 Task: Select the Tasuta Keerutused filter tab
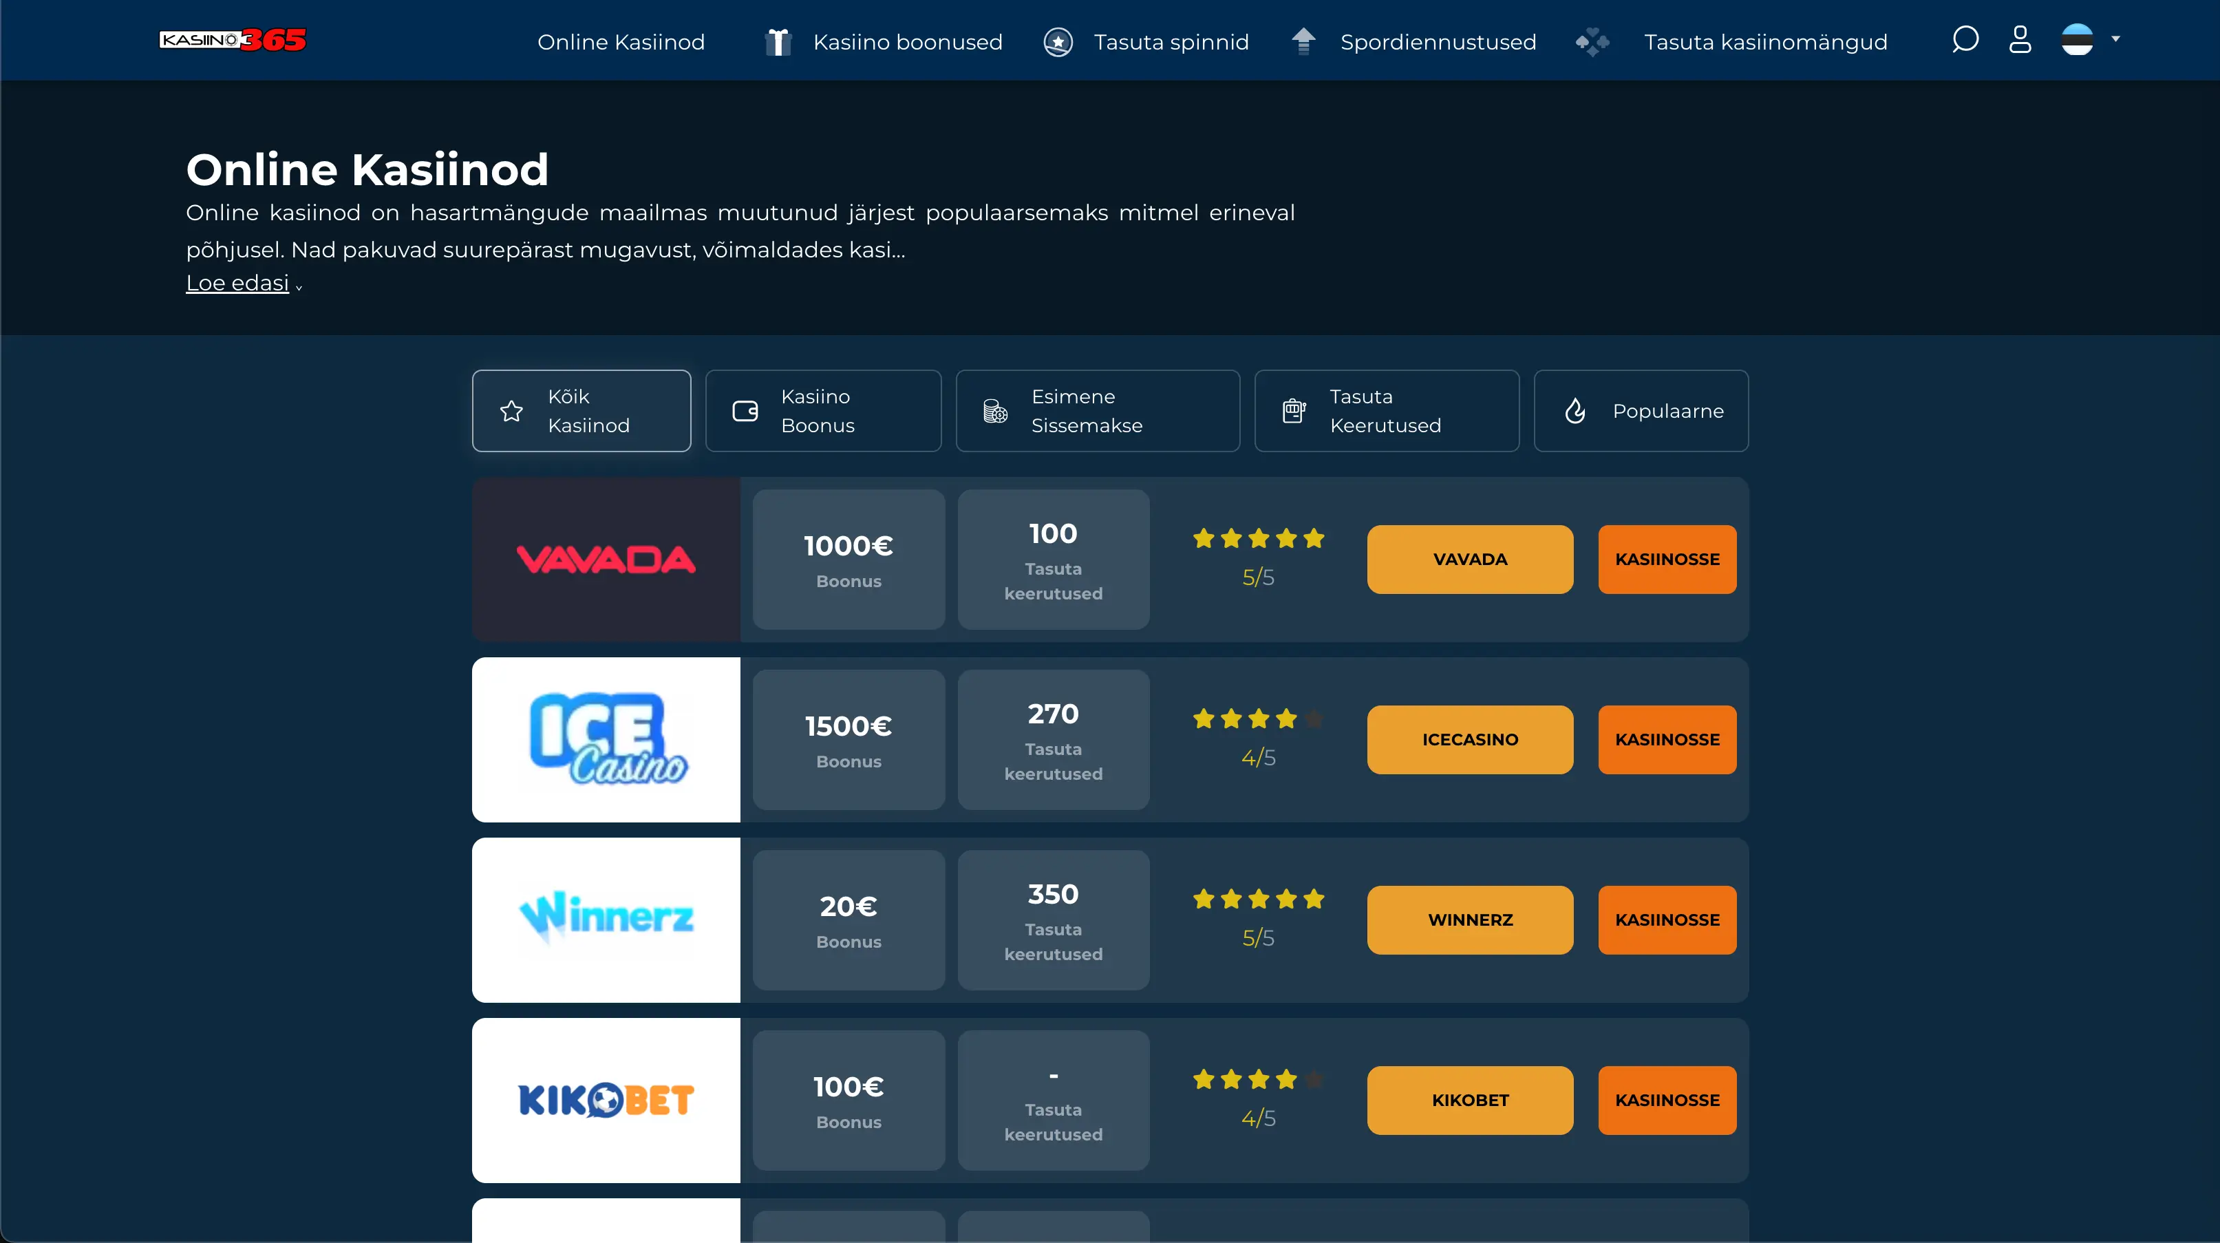click(1387, 411)
